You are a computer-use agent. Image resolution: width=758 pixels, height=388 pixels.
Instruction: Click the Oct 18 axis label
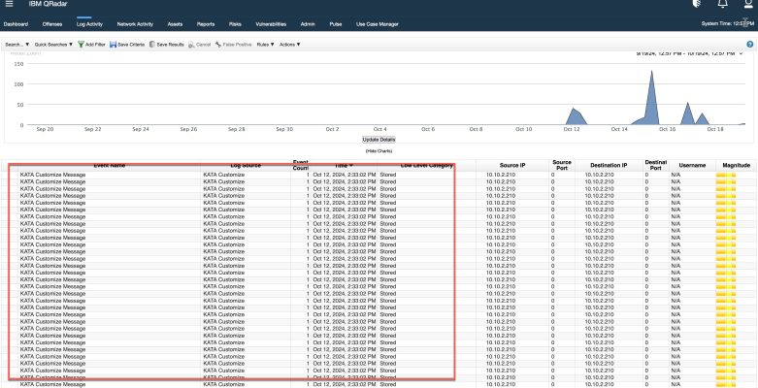click(715, 129)
